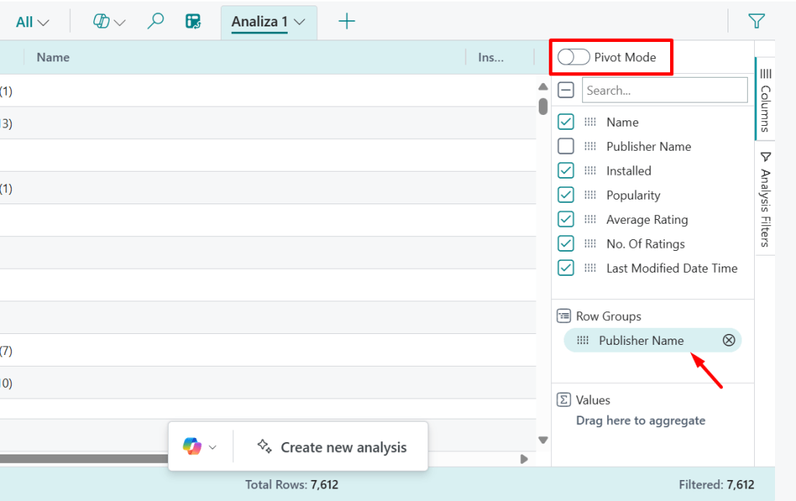Image resolution: width=796 pixels, height=501 pixels.
Task: Check the Publisher Name column checkbox
Action: point(567,146)
